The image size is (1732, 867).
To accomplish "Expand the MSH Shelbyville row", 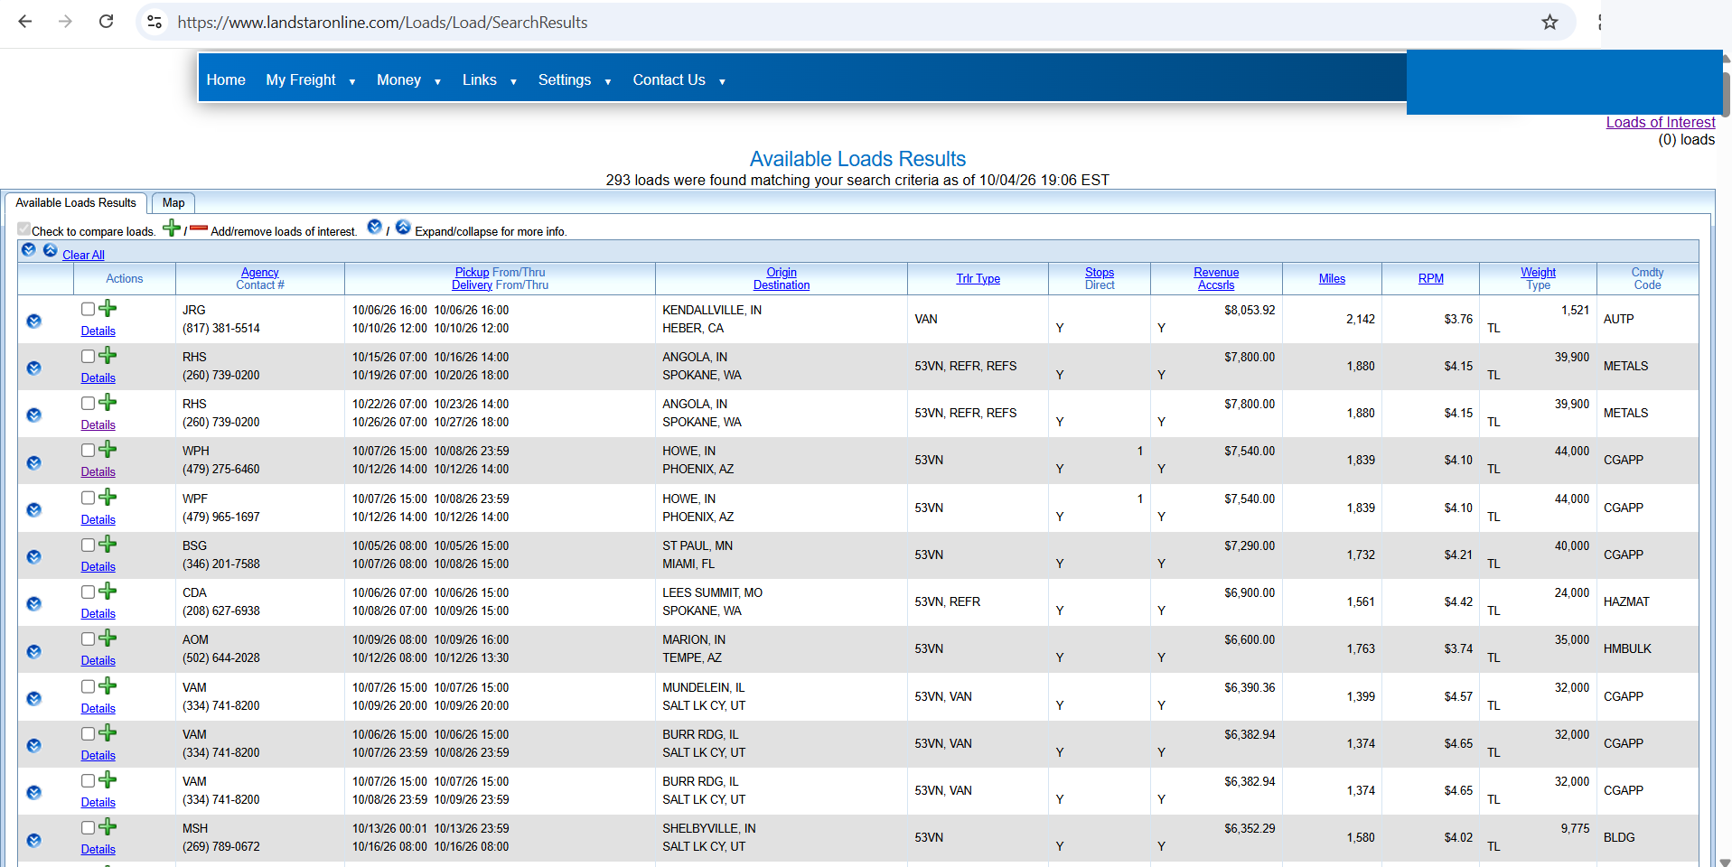I will pos(33,840).
